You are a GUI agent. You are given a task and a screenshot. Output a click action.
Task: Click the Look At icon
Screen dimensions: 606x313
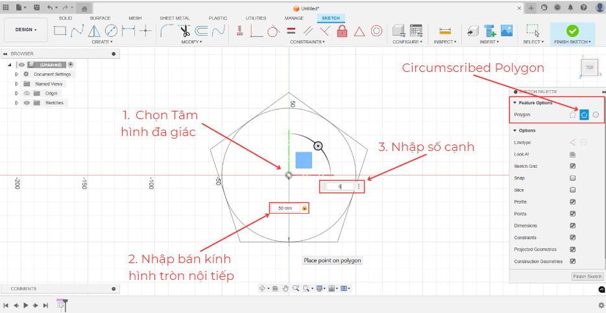click(x=572, y=154)
